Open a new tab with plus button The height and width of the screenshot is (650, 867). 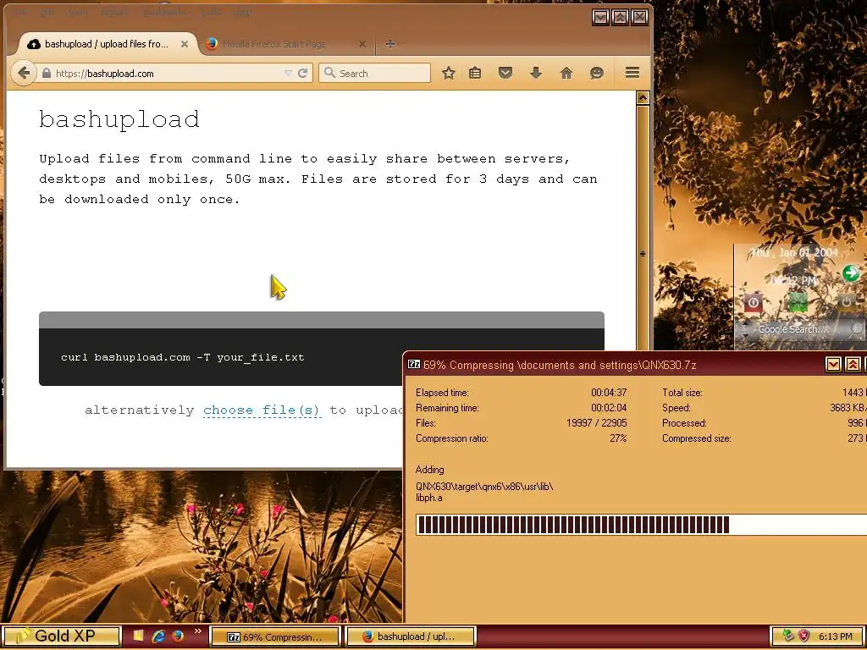[x=390, y=44]
